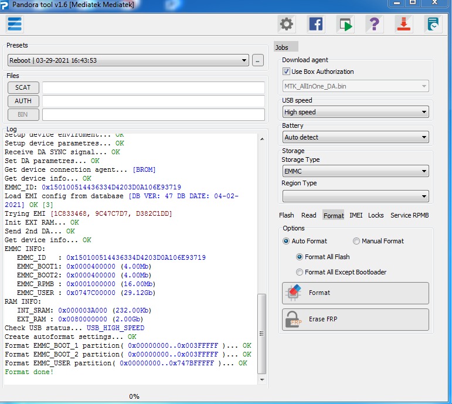
Task: Click the Pandora logo in title bar
Action: pos(5,5)
